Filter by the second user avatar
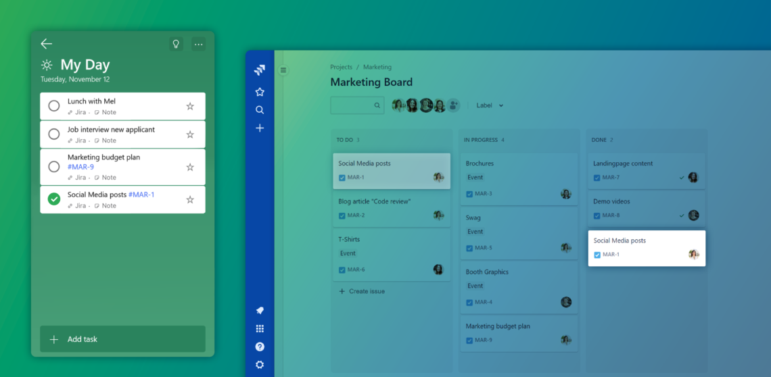 click(412, 105)
